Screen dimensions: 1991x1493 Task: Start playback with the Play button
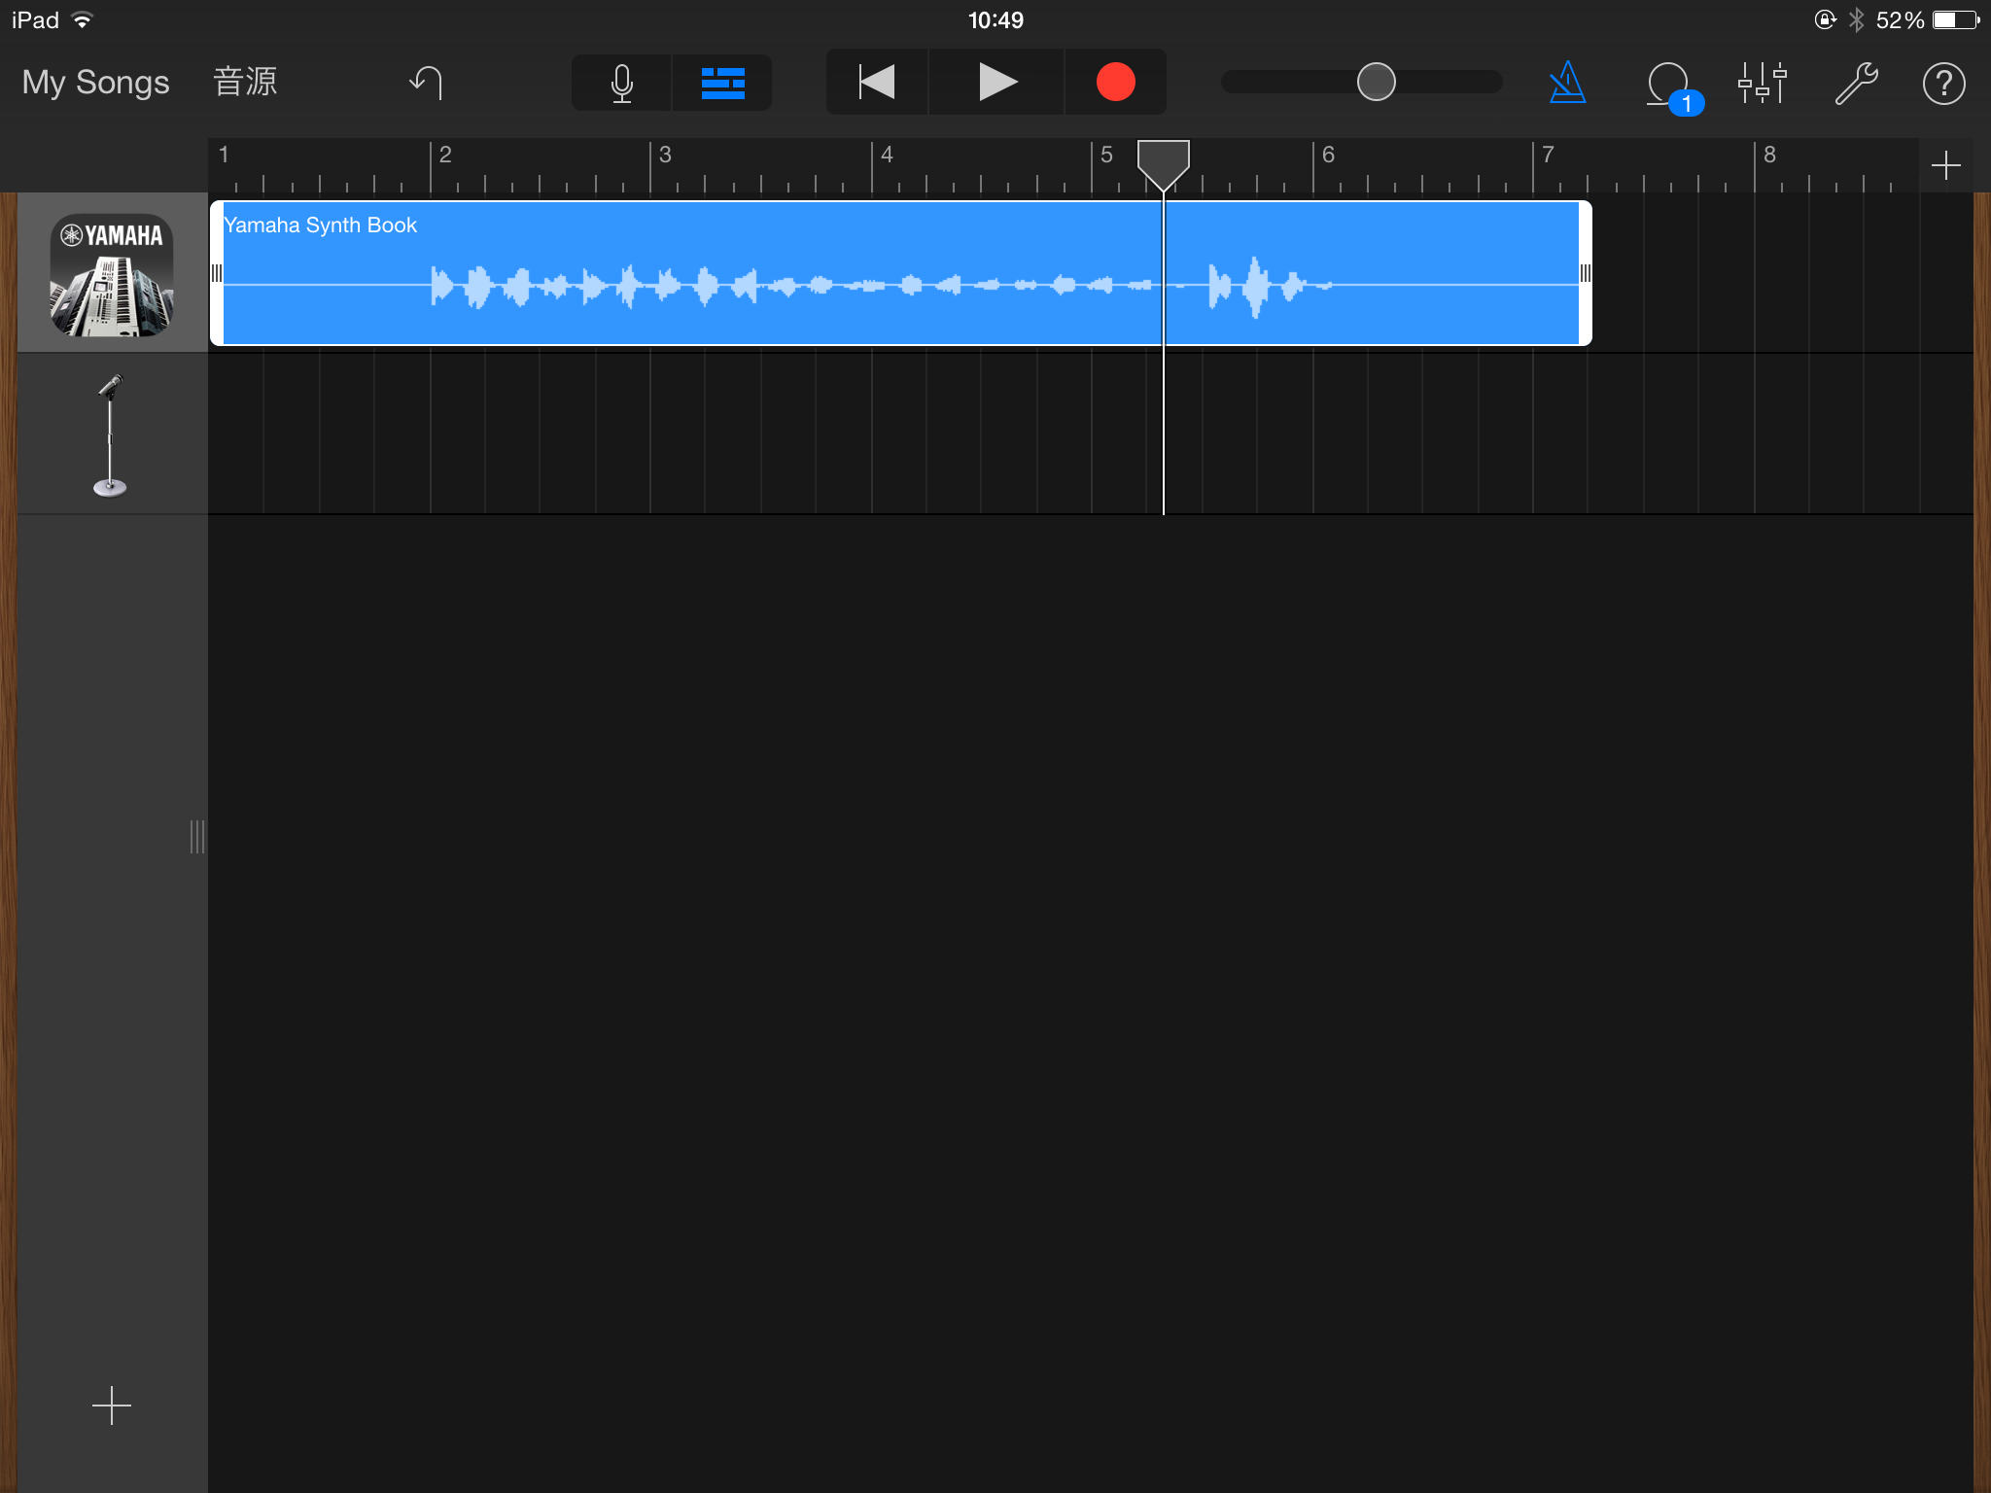pyautogui.click(x=997, y=83)
